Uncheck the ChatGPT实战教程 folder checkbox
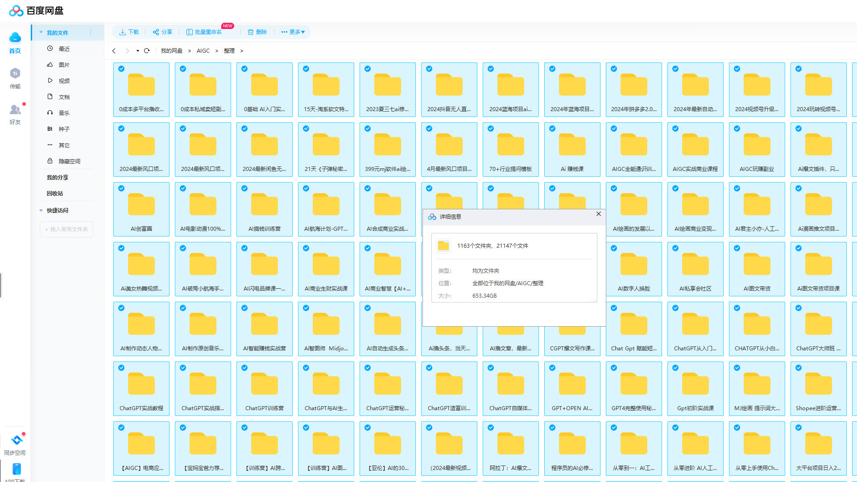 [121, 368]
